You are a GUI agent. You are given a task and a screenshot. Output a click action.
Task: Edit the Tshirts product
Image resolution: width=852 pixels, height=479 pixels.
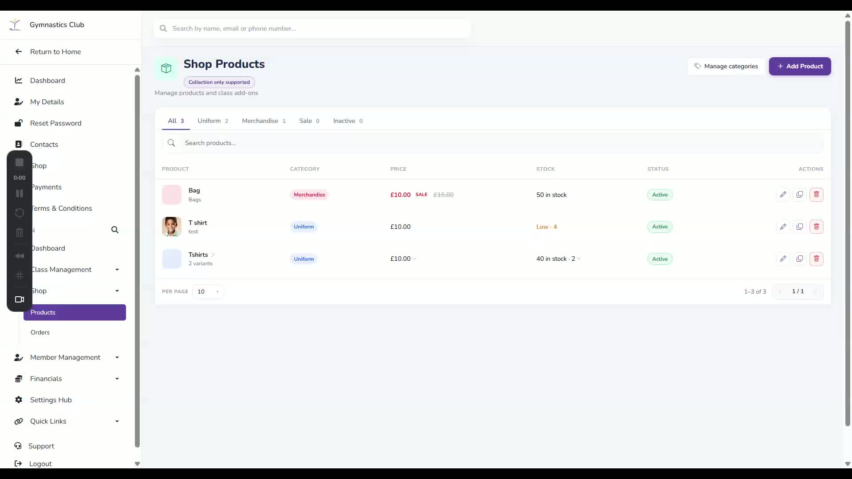[783, 259]
